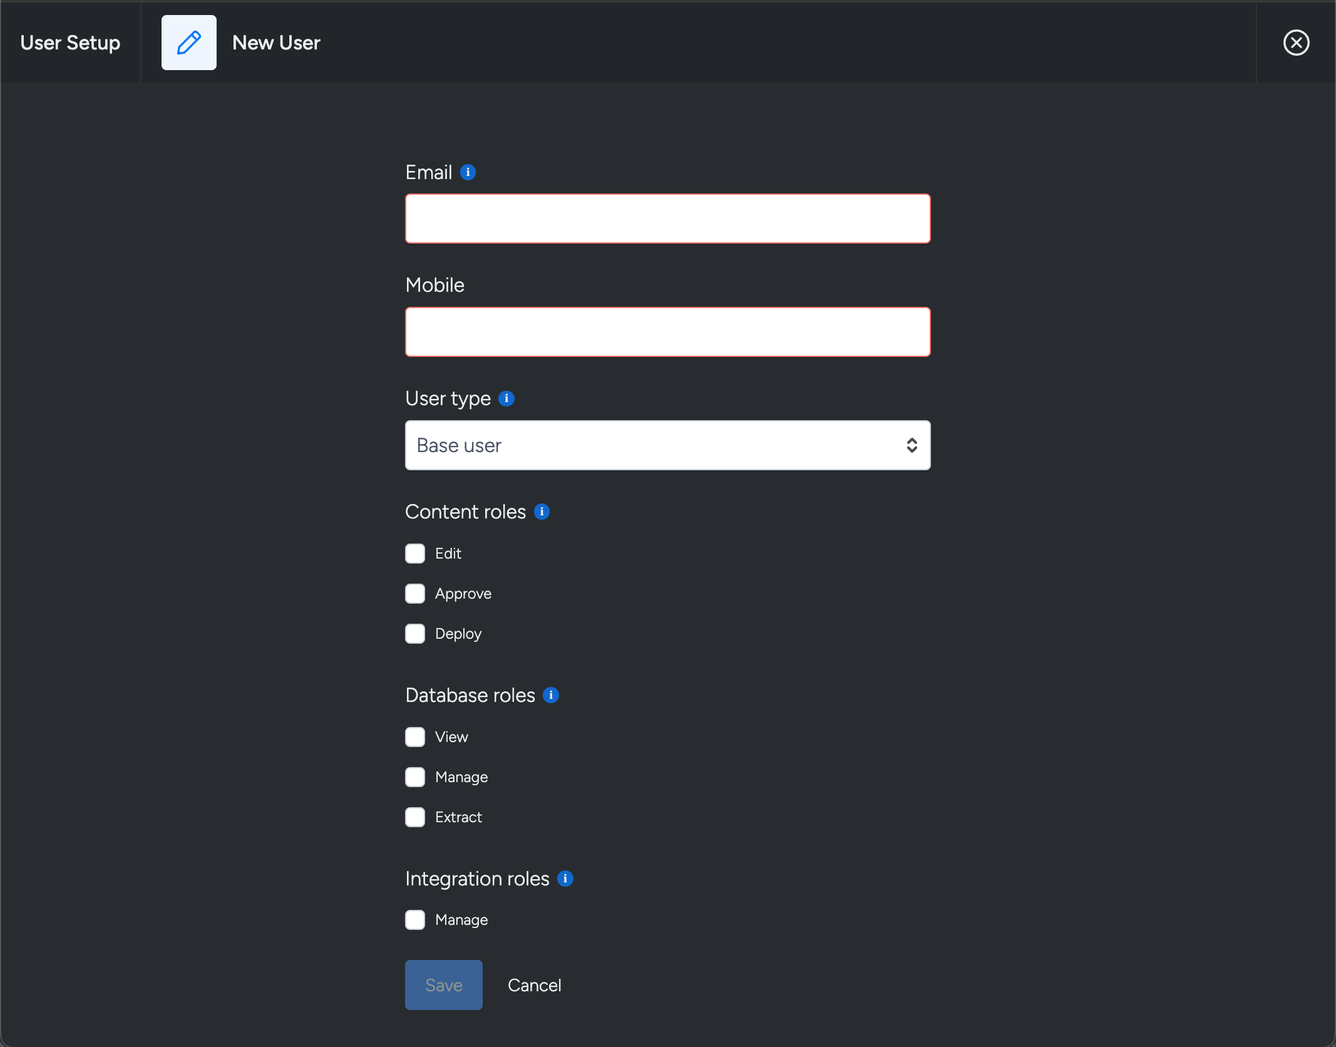Toggle the Approve content role checkbox
1336x1047 pixels.
point(416,594)
